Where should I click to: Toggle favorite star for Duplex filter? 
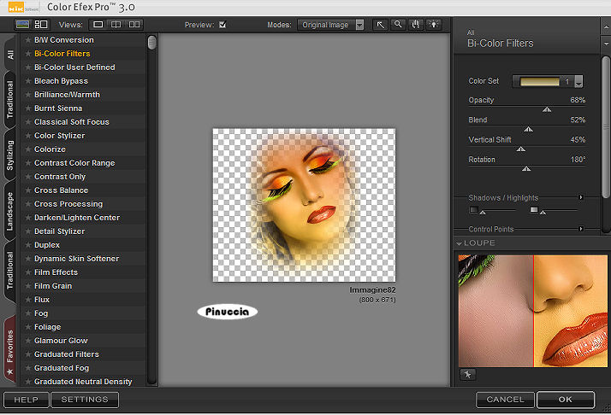coord(27,245)
